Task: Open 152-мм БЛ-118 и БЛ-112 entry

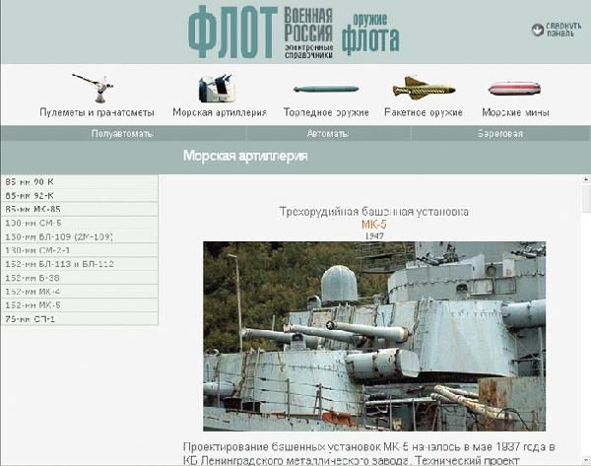Action: pos(80,264)
